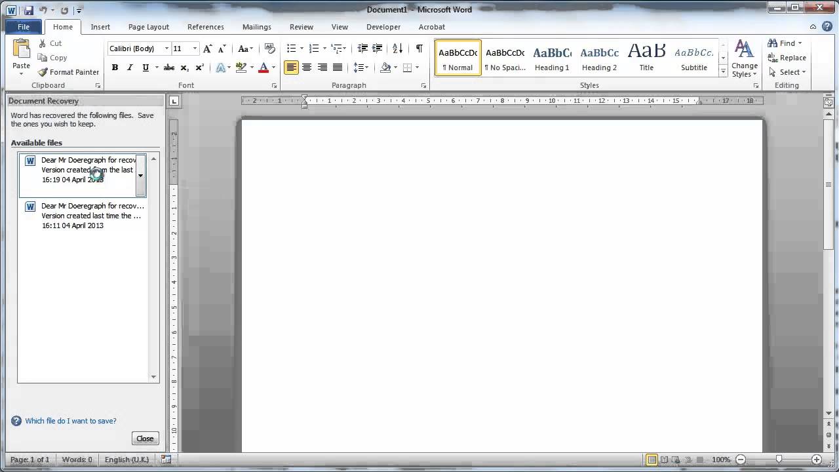Toggle Align Text Left
The width and height of the screenshot is (839, 472).
pyautogui.click(x=292, y=68)
